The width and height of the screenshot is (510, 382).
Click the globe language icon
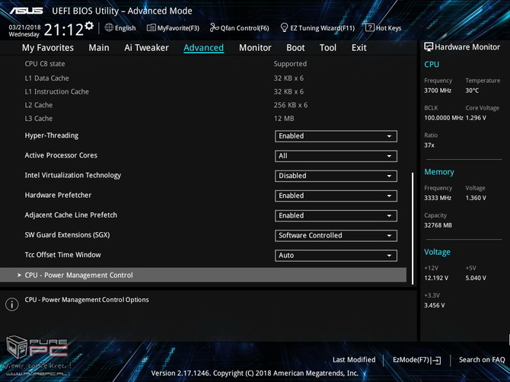tap(109, 27)
